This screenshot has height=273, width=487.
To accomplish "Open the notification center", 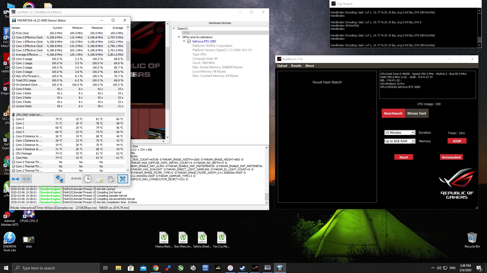I will [x=479, y=268].
